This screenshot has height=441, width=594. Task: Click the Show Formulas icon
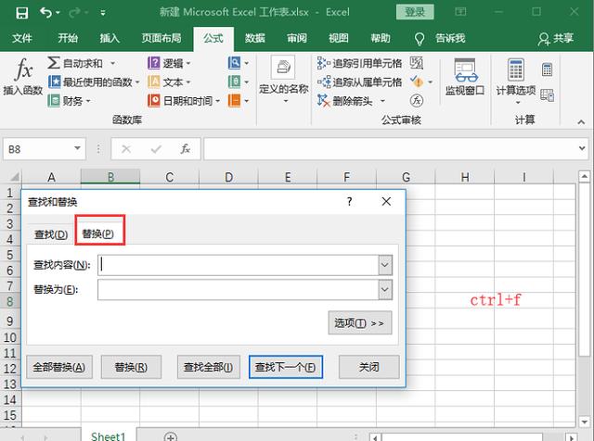click(417, 63)
